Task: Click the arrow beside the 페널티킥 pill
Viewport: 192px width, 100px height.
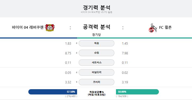Action: point(77,73)
